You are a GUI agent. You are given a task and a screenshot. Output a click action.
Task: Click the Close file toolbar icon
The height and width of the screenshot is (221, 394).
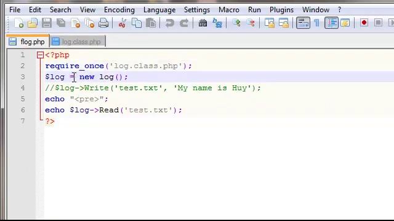75,23
